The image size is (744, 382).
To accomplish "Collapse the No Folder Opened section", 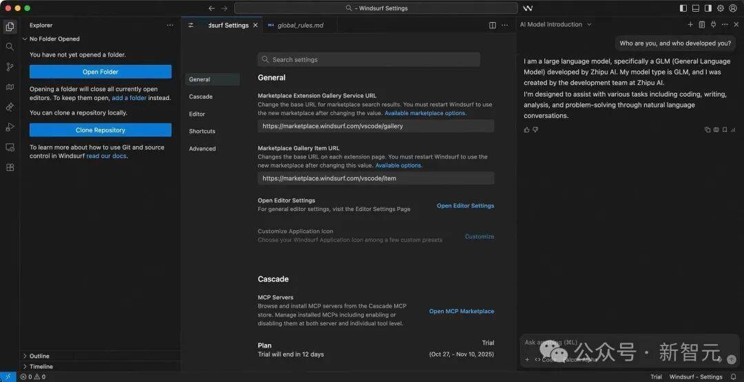I will tap(25, 39).
